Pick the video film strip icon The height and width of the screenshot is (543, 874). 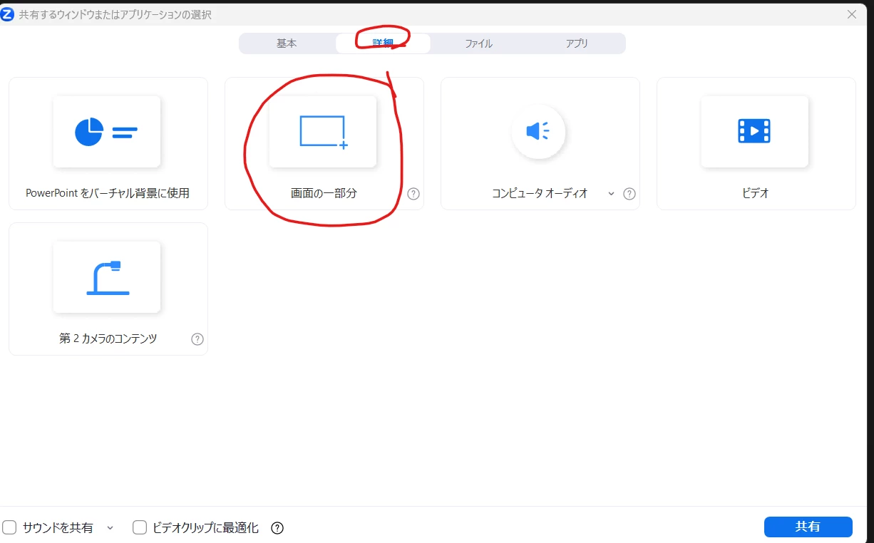[x=754, y=132]
